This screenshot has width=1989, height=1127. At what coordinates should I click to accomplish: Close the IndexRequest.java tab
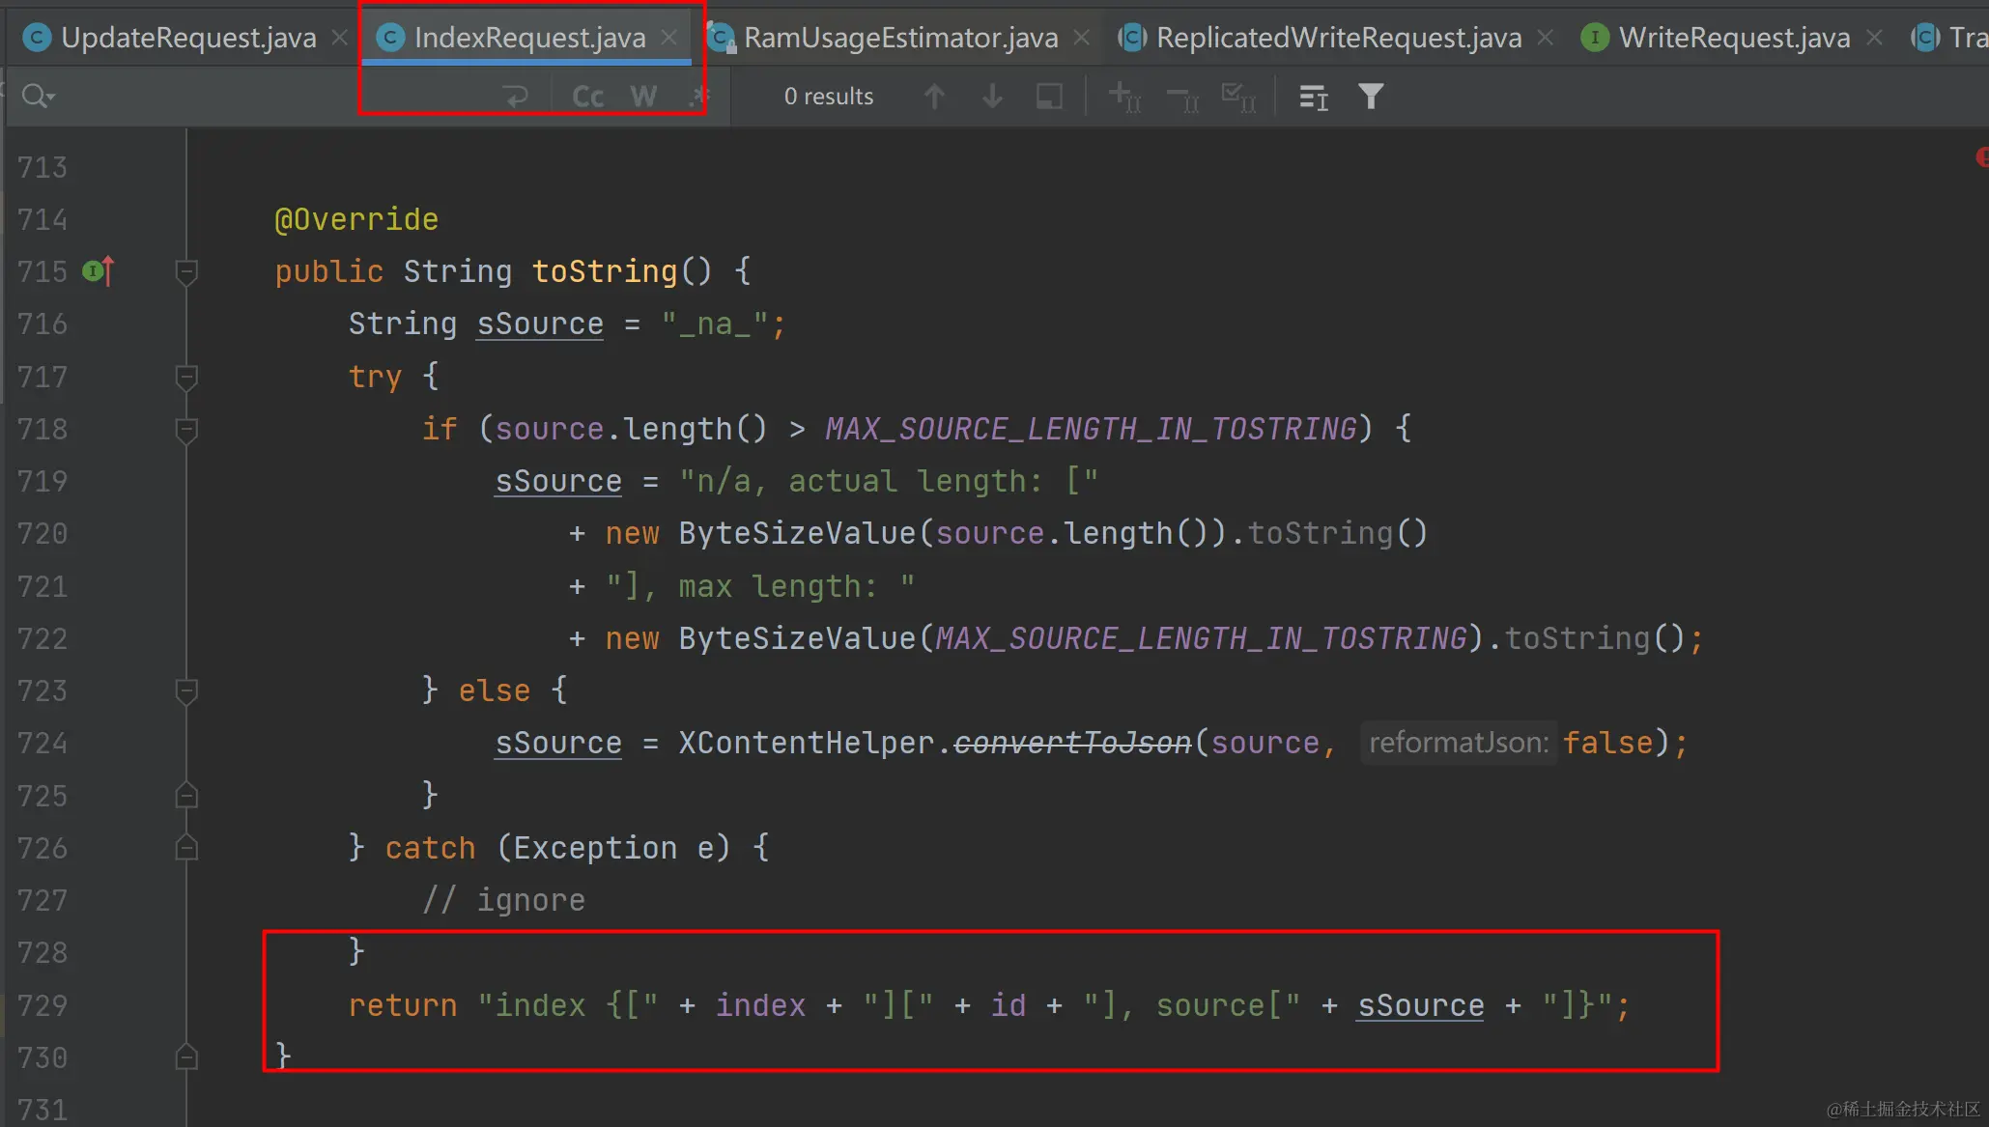(x=669, y=37)
